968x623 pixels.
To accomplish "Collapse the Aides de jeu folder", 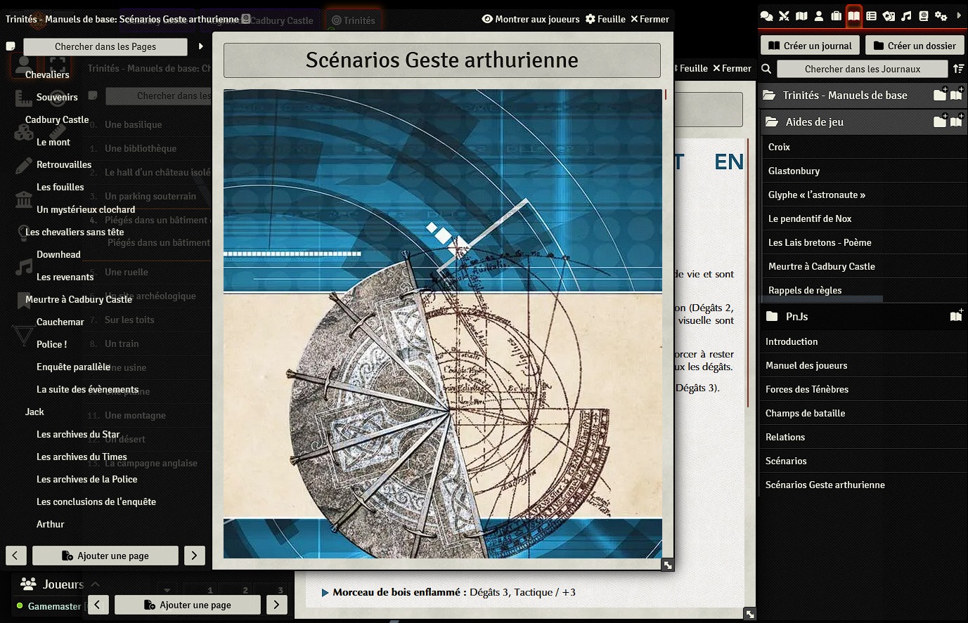I will pos(814,122).
